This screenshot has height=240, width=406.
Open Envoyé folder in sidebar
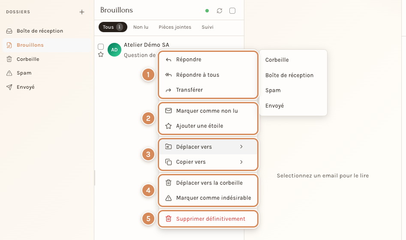47,87
